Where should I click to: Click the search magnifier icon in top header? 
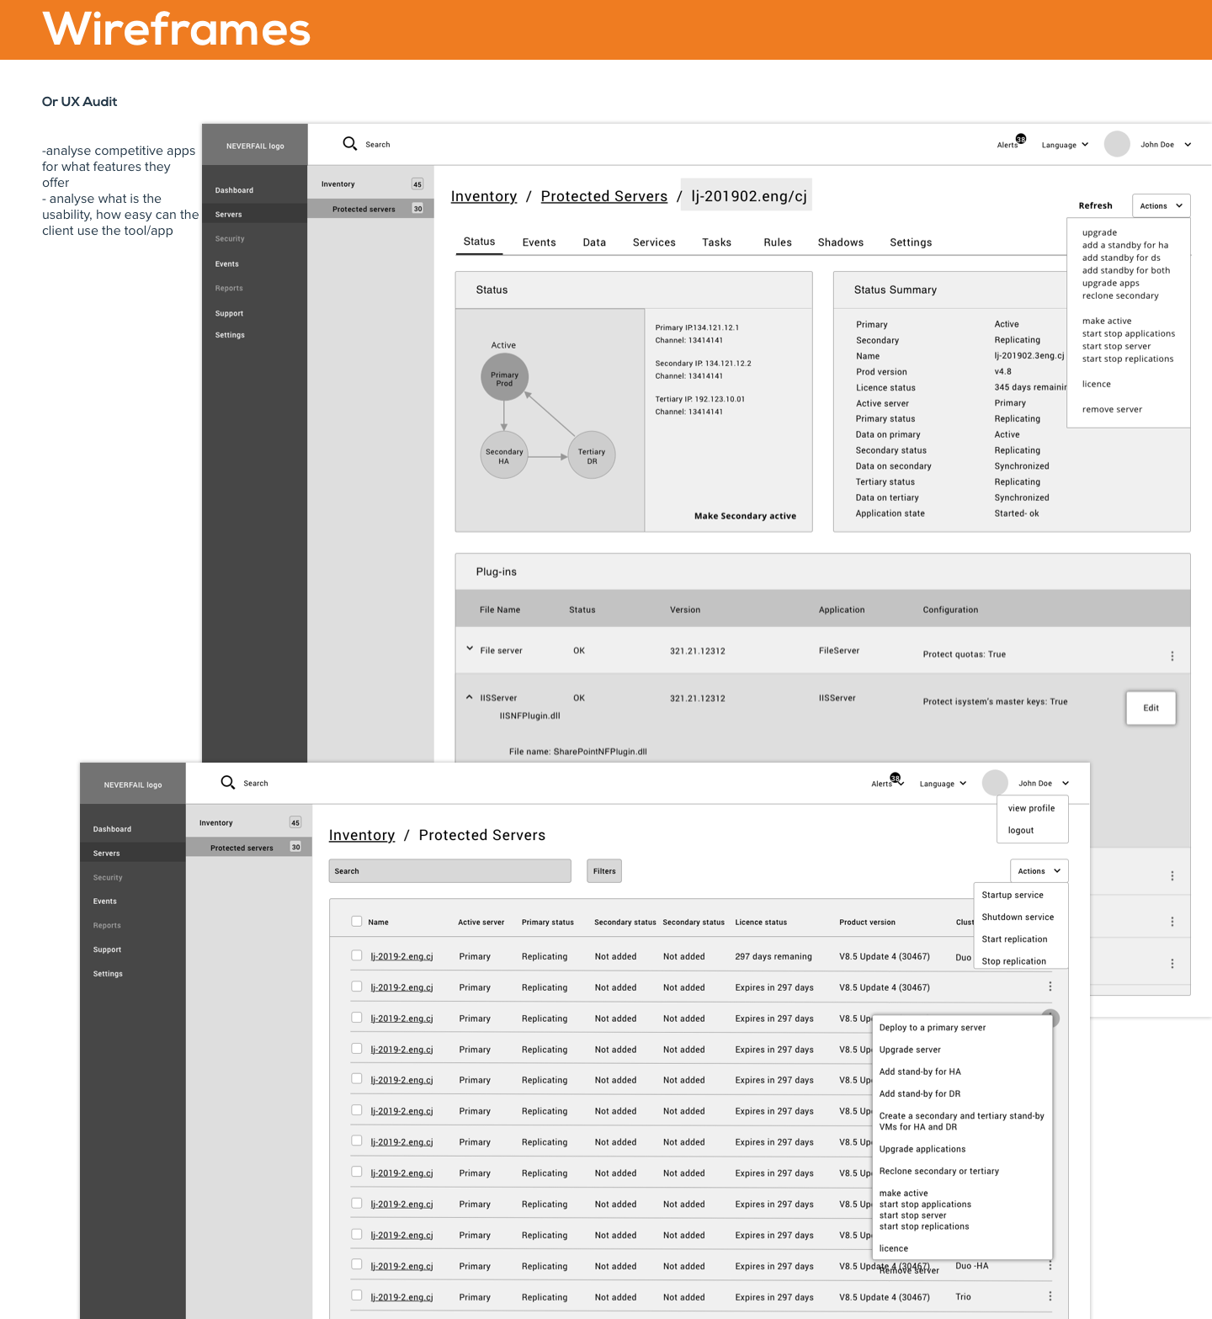[350, 144]
